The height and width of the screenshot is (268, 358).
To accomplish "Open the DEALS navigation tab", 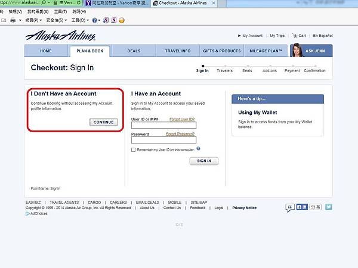I will 134,51.
